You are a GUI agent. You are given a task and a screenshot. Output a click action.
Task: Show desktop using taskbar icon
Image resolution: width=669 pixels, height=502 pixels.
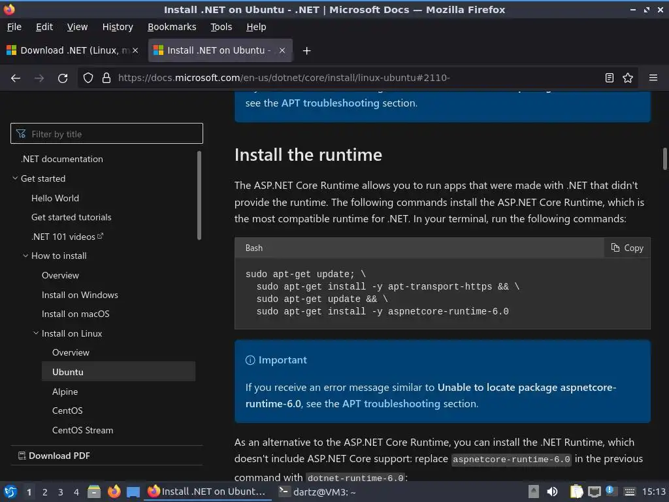point(133,492)
